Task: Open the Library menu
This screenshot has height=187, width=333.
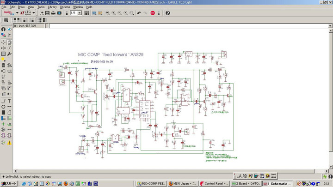Action: pos(52,7)
